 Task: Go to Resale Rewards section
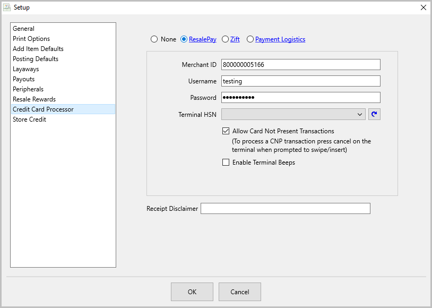coord(63,99)
